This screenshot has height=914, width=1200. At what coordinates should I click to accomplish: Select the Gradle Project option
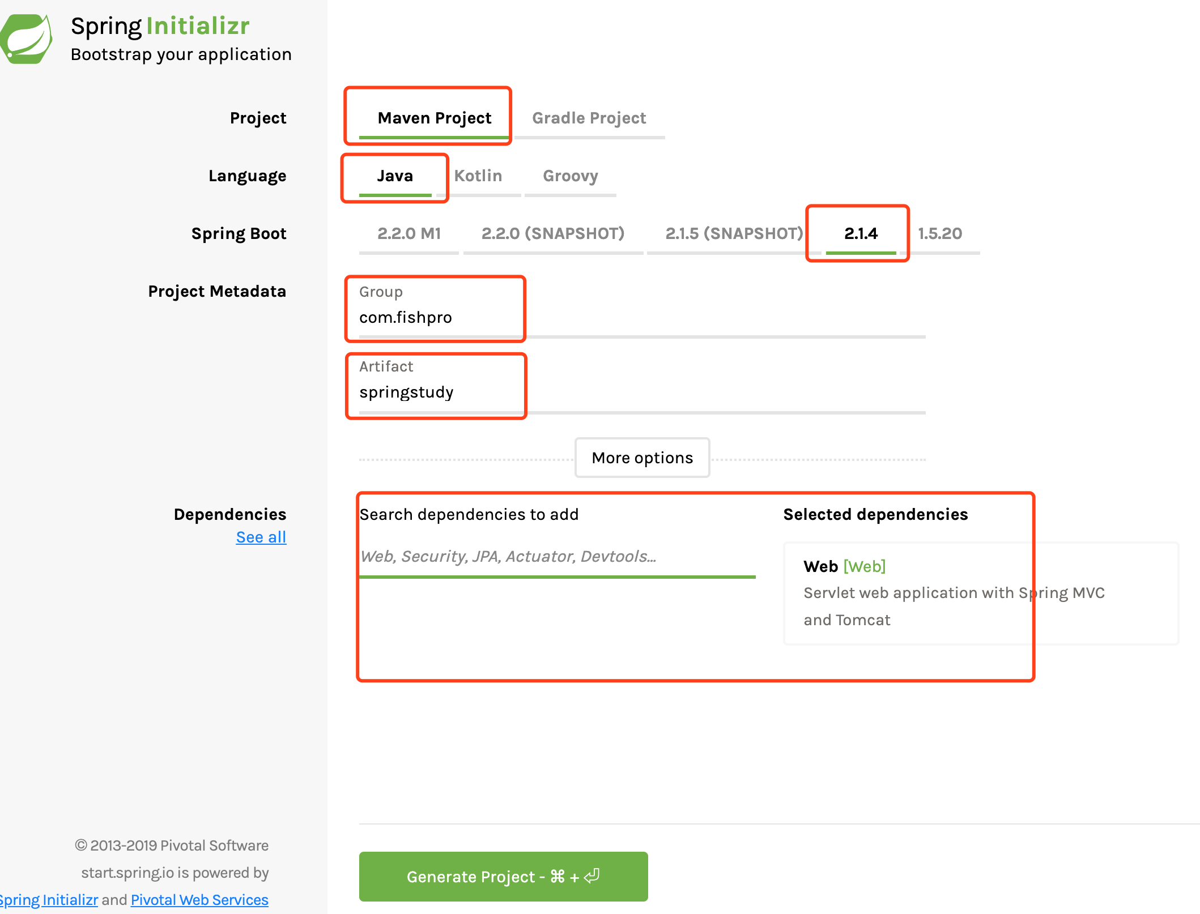[x=589, y=118]
